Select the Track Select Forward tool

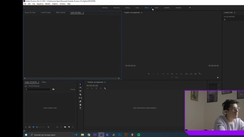[80, 88]
